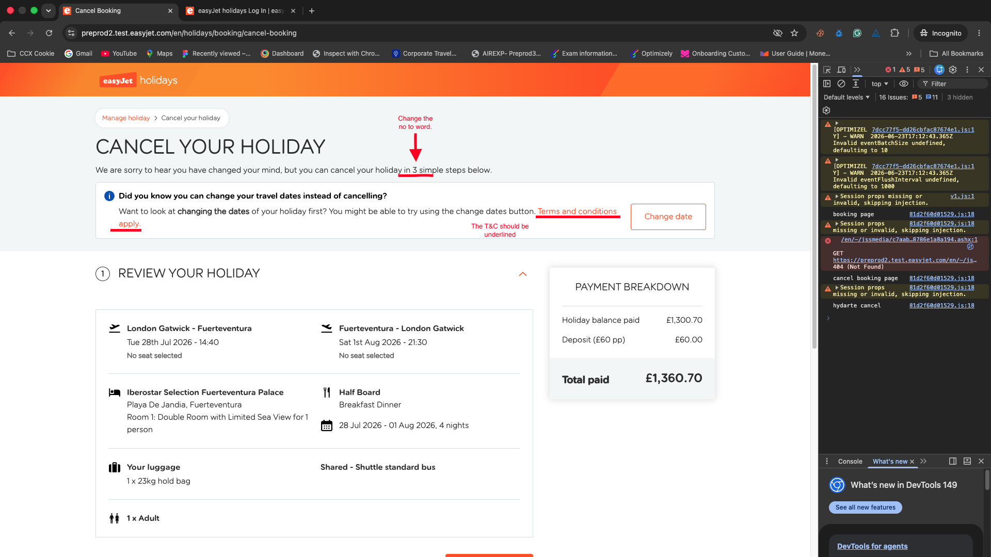
Task: Switch to the easyJet holidays Log In tab
Action: [240, 11]
